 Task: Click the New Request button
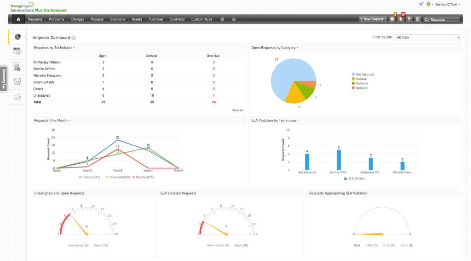pos(373,19)
